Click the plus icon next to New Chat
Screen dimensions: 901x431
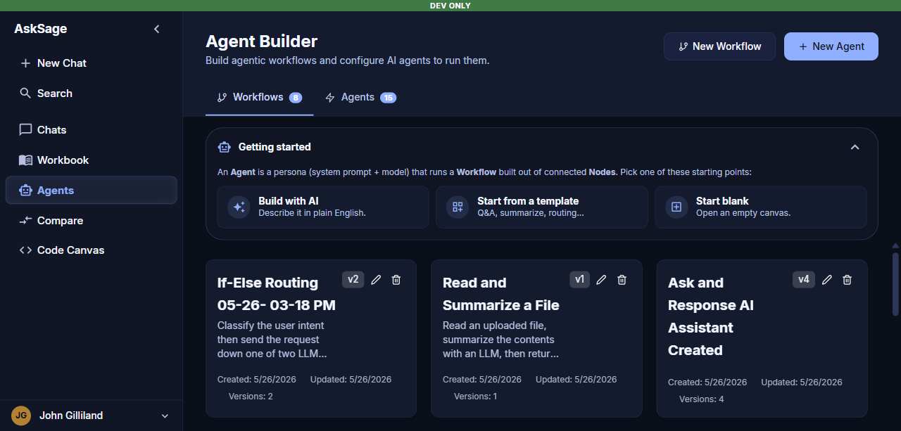click(25, 63)
